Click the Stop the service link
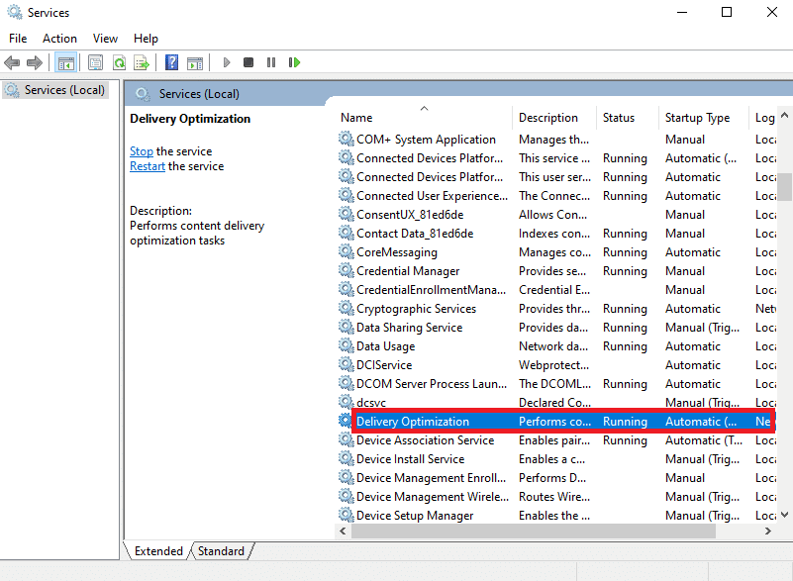The width and height of the screenshot is (793, 581). (142, 151)
